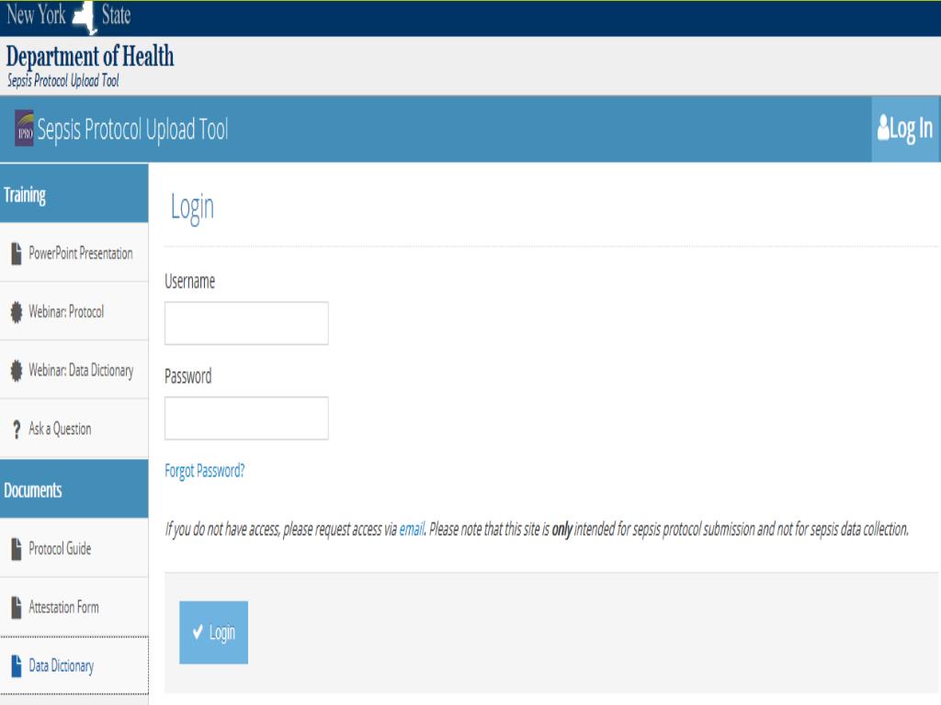Click the Sepsis Protocol Upload Tool title
Screen dimensions: 941x705
click(132, 129)
